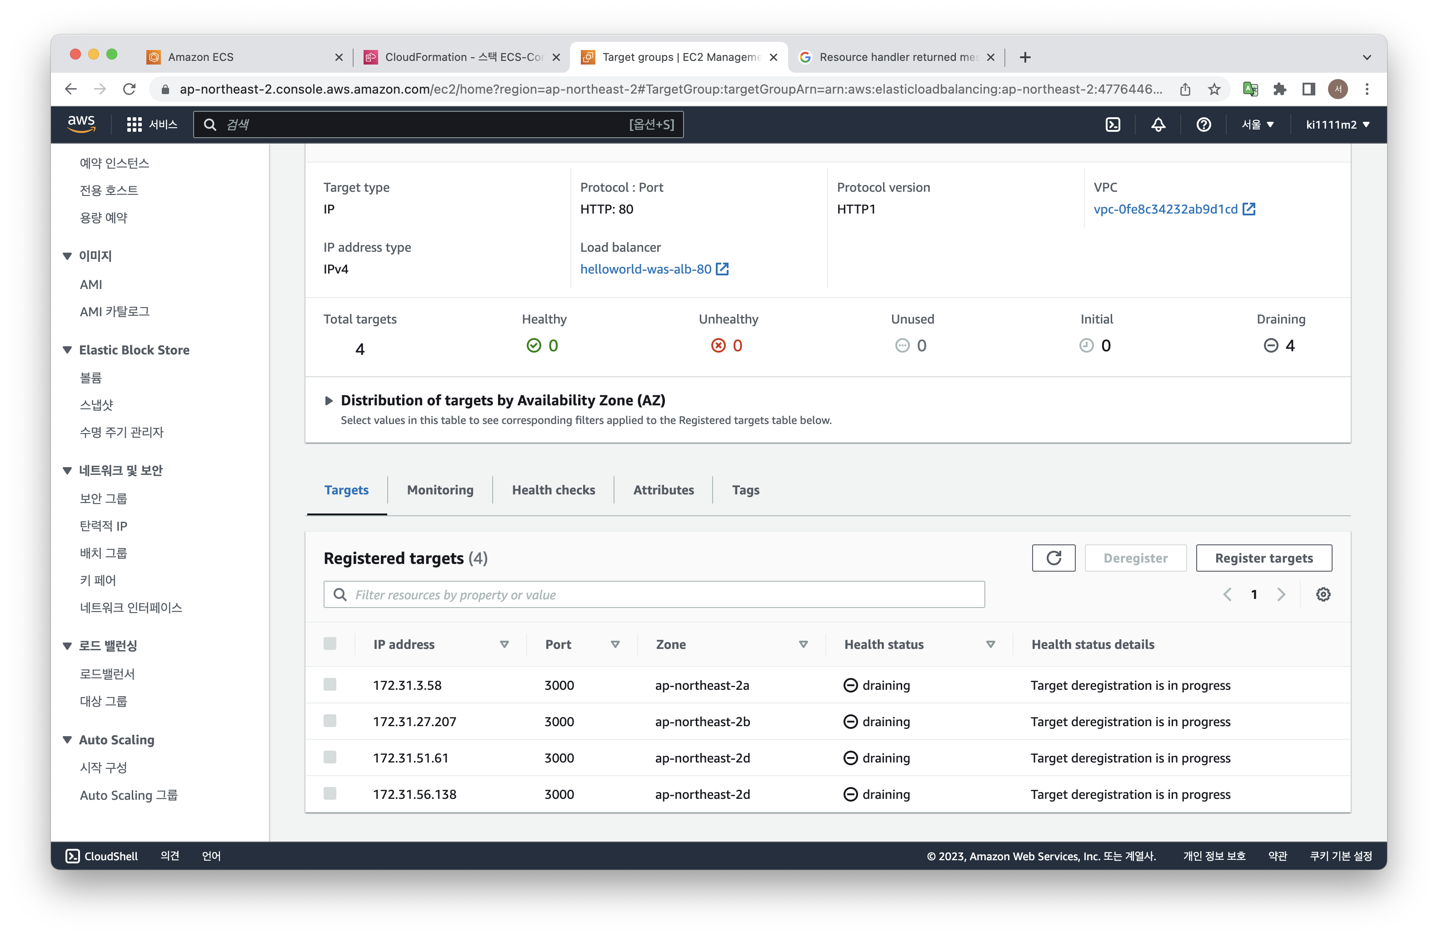Open the 서울 region dropdown
Image resolution: width=1438 pixels, height=937 pixels.
point(1258,125)
